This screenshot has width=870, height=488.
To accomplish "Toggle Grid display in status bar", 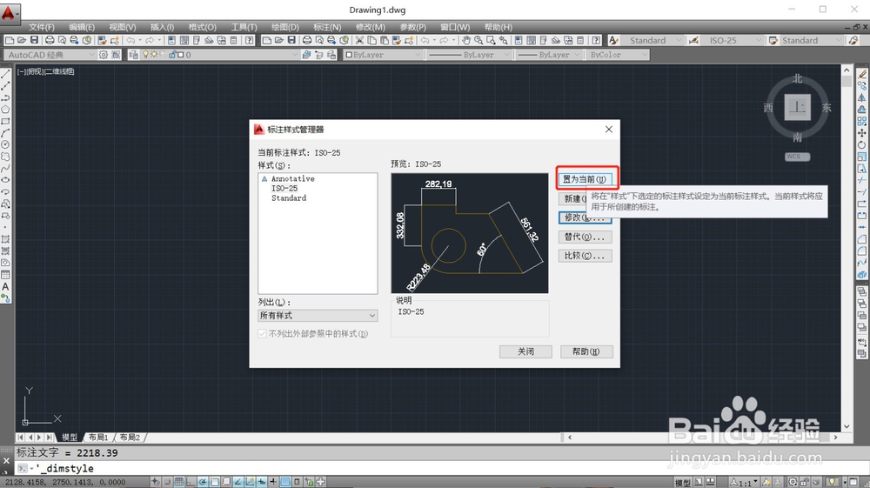I will [x=179, y=482].
